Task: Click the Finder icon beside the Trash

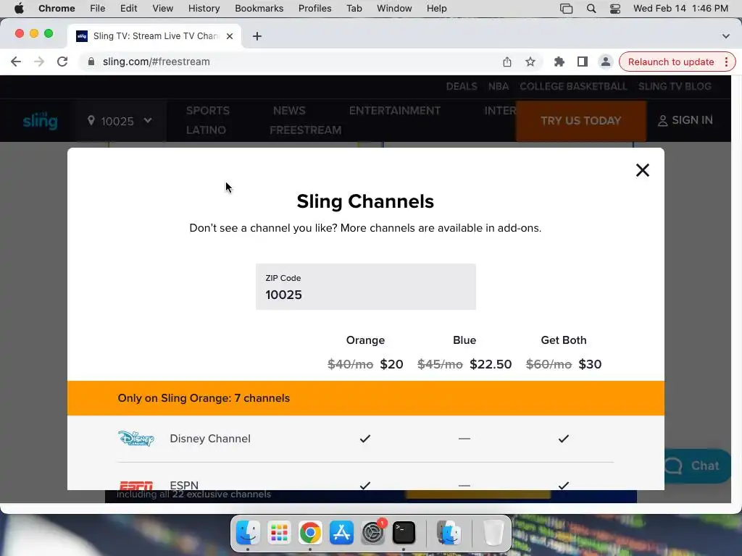Action: (x=449, y=533)
